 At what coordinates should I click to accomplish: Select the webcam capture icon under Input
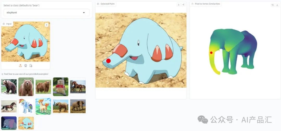25,65
